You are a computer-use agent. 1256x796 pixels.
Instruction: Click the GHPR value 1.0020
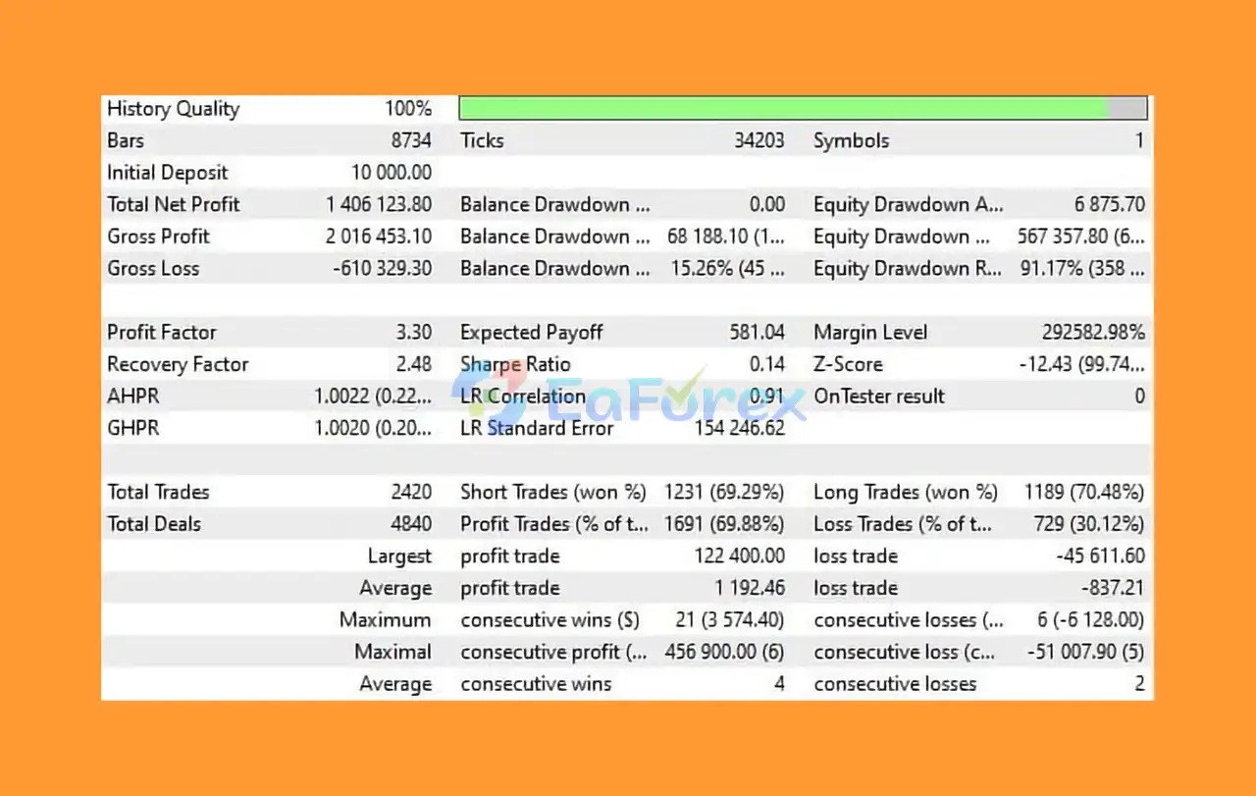click(373, 428)
